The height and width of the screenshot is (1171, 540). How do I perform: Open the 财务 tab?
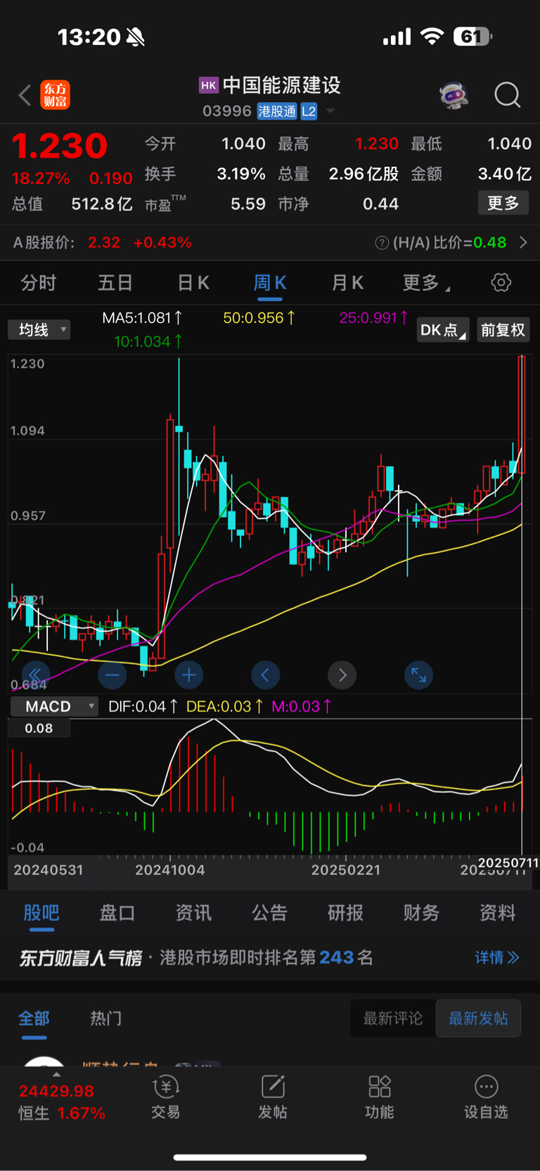tap(421, 913)
